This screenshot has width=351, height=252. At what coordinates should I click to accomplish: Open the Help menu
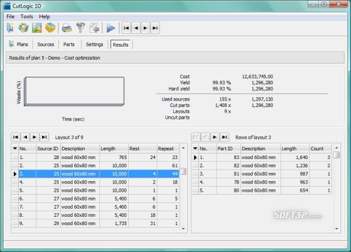(x=44, y=16)
